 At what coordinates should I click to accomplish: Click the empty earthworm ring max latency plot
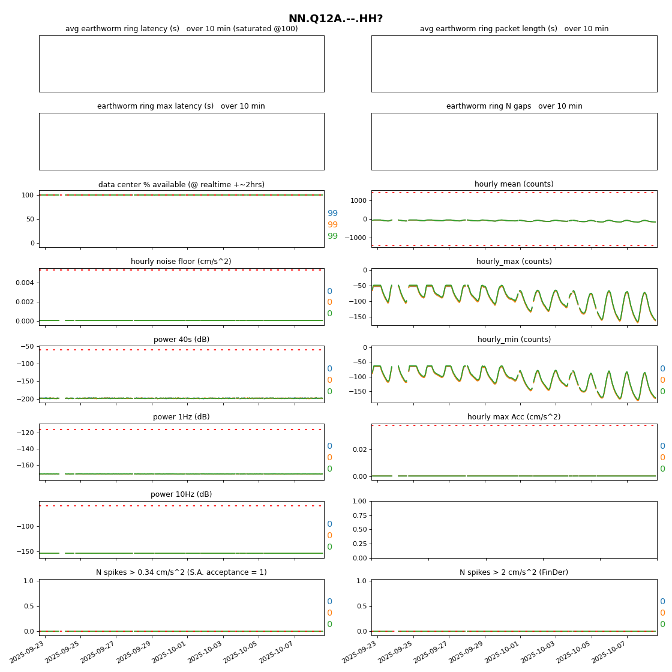point(181,142)
